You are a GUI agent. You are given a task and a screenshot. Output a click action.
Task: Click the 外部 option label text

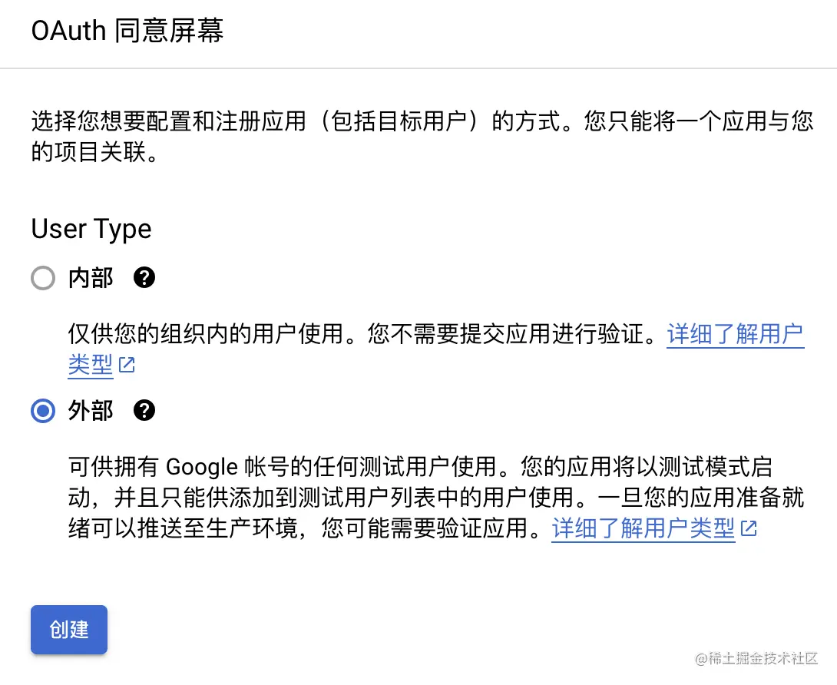pos(91,412)
